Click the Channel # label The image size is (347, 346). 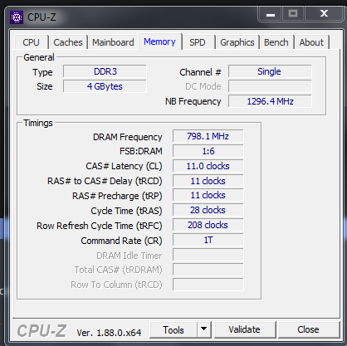pyautogui.click(x=200, y=72)
